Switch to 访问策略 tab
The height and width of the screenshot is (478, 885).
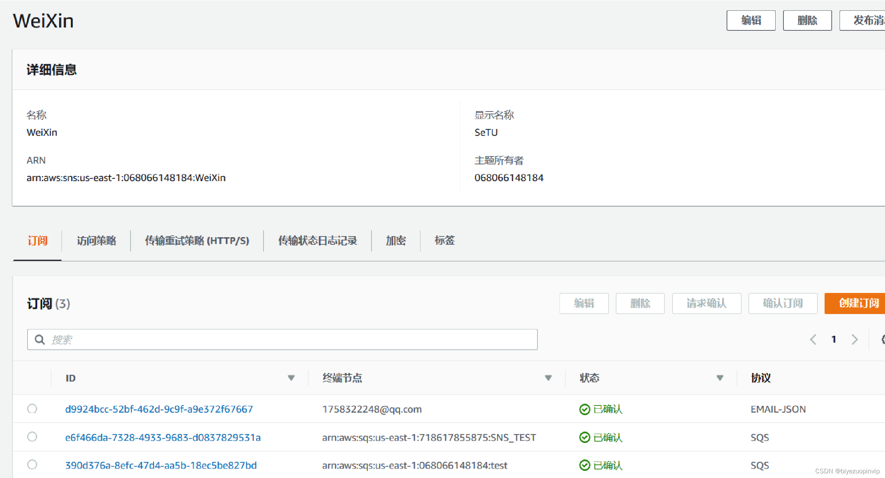[97, 241]
